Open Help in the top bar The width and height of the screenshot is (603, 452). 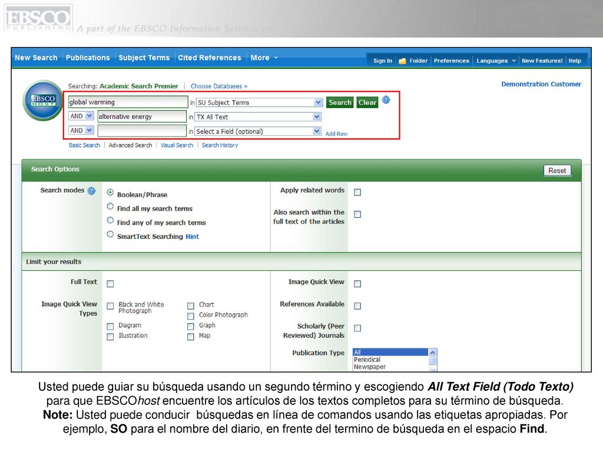[x=575, y=61]
